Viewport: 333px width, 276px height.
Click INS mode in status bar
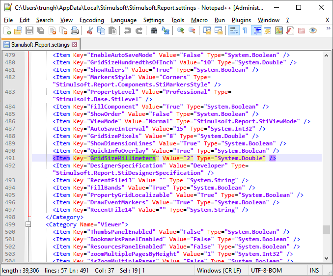[x=314, y=271]
